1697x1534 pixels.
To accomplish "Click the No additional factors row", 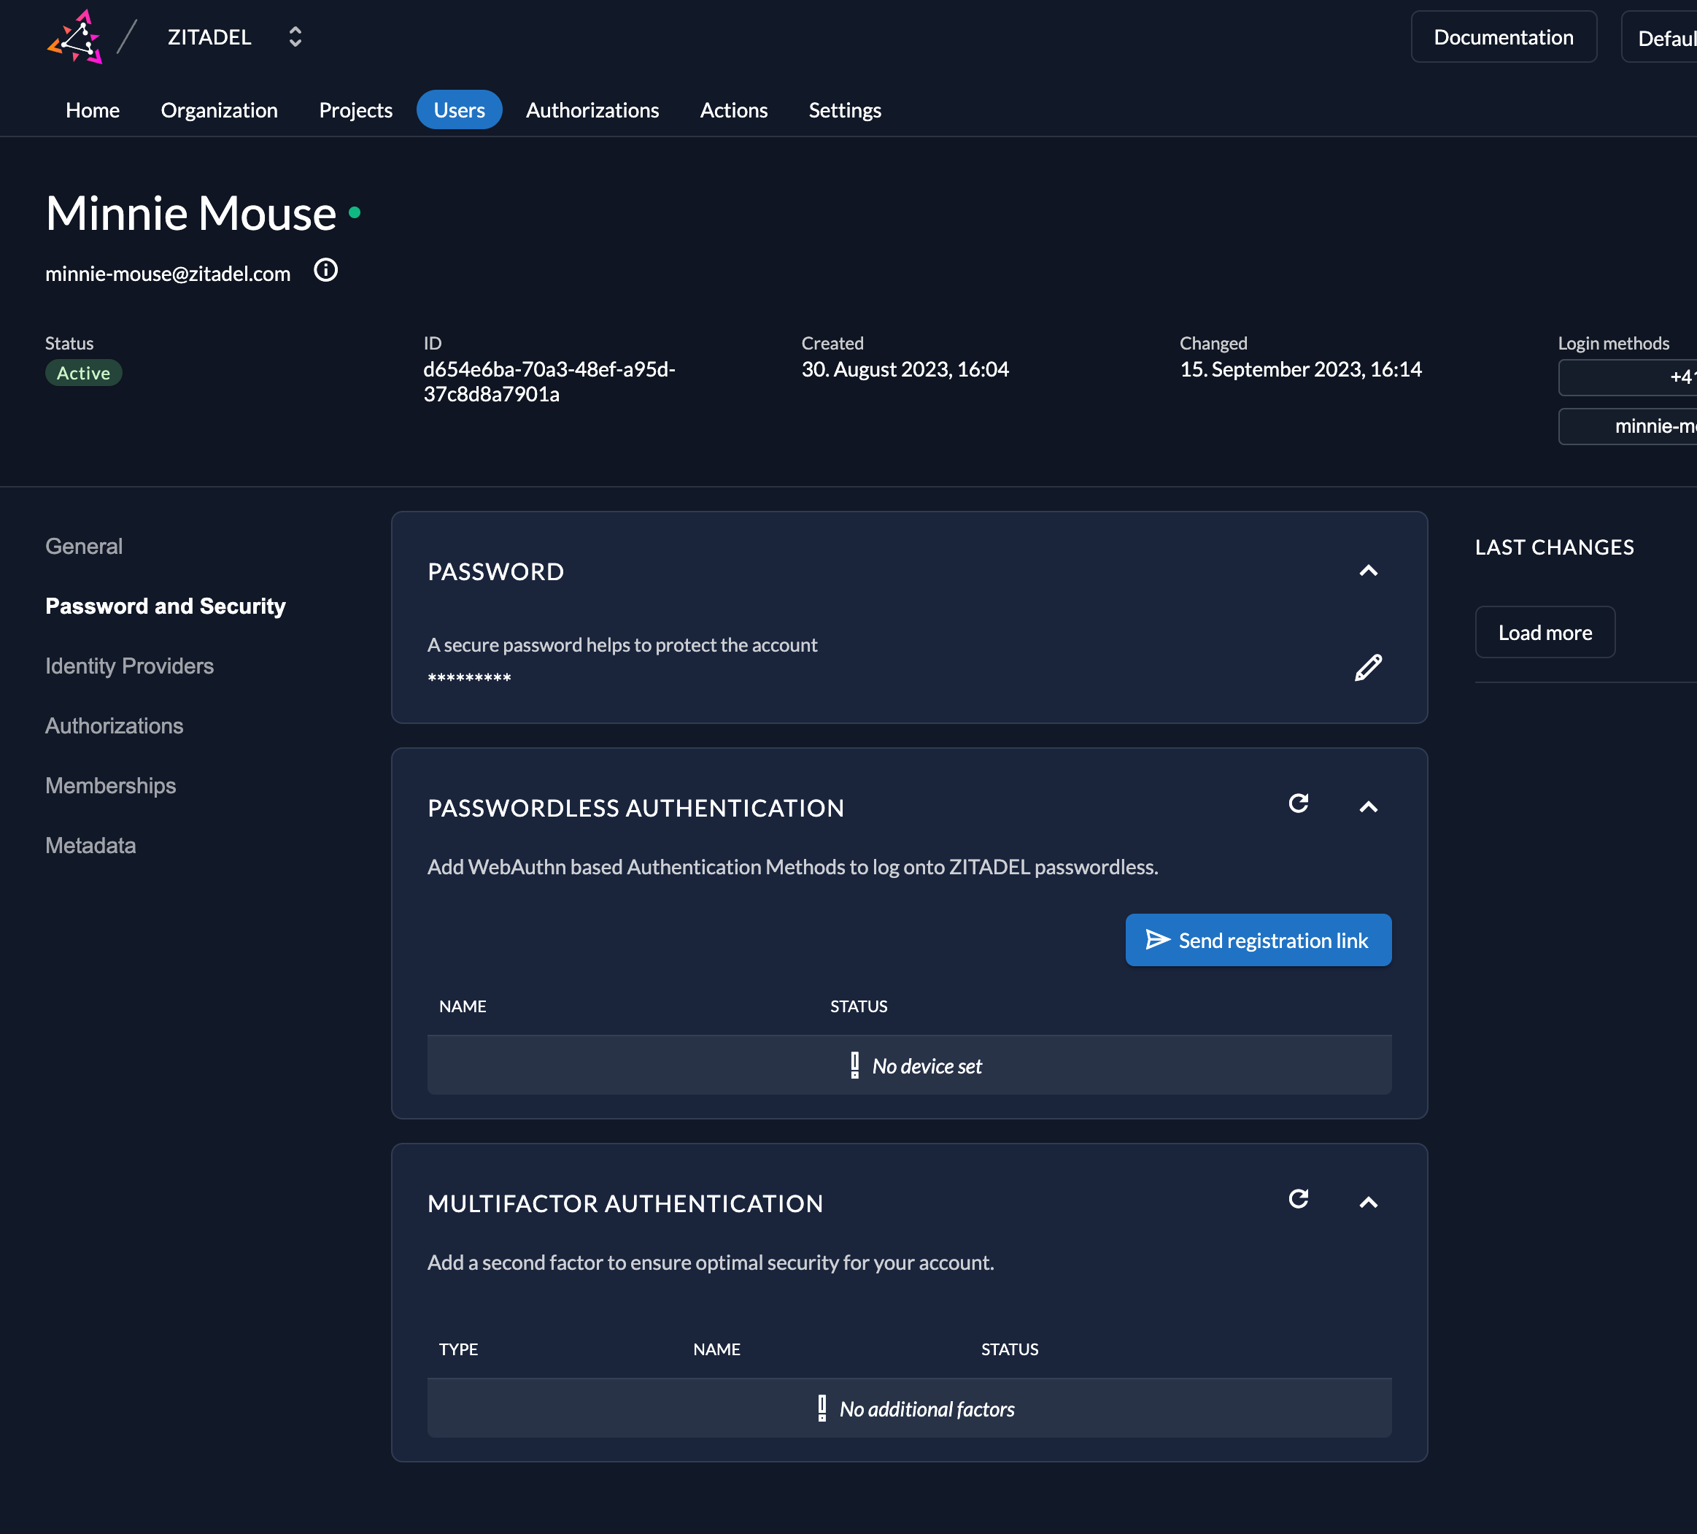I will click(909, 1408).
